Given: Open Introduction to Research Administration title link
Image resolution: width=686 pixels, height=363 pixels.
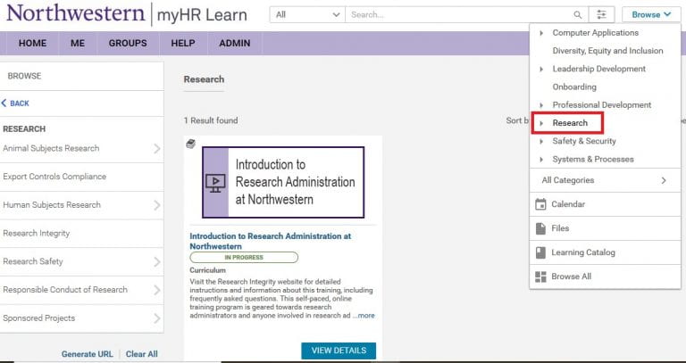Looking at the screenshot, I should tap(271, 241).
